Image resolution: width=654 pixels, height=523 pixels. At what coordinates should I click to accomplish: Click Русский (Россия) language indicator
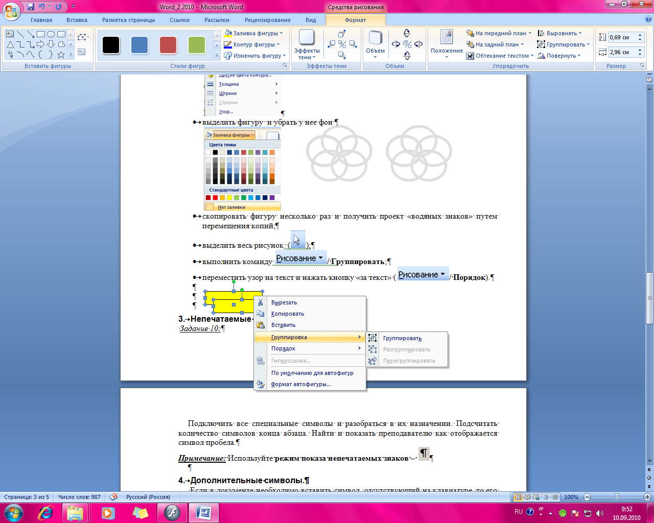[148, 497]
